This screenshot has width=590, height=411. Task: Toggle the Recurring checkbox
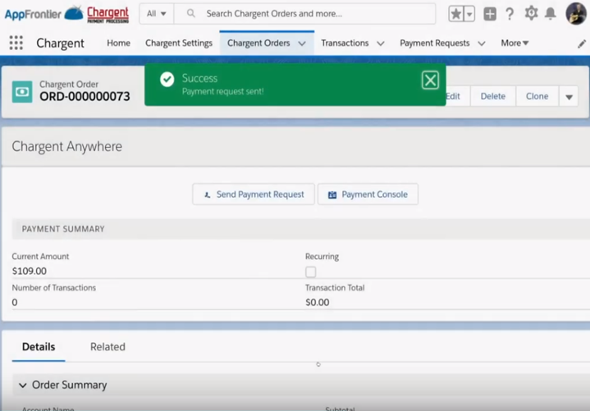310,272
